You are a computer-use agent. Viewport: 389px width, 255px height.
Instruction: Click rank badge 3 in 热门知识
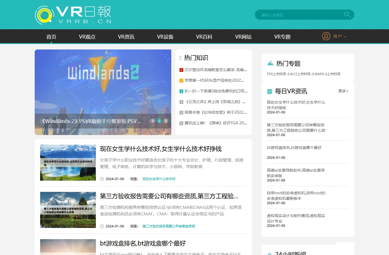[181, 91]
